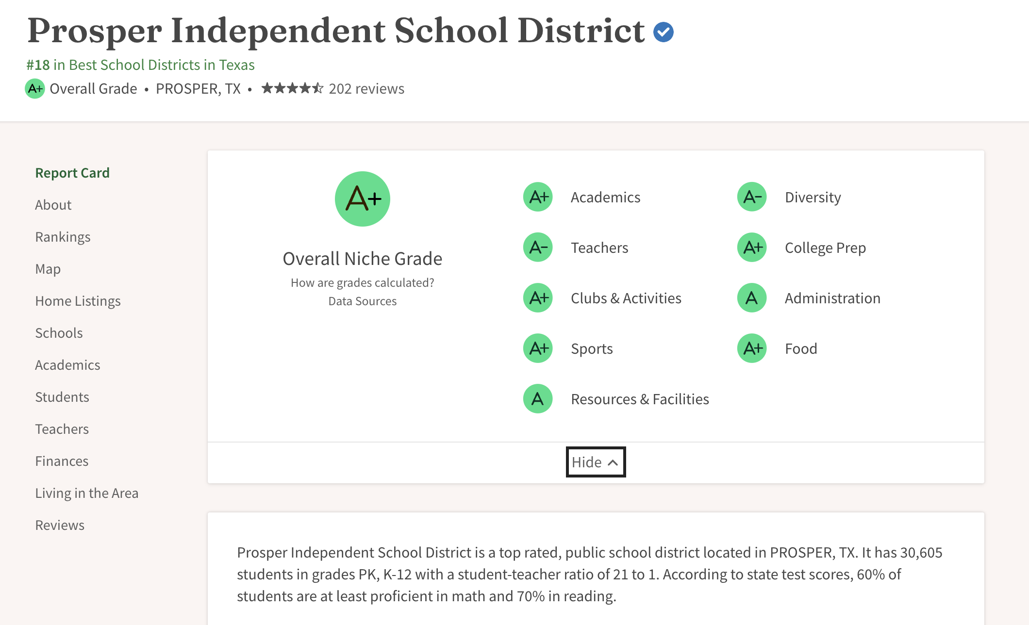Screen dimensions: 1029x625
Task: Click the A+ badge for College Prep
Action: coord(752,247)
